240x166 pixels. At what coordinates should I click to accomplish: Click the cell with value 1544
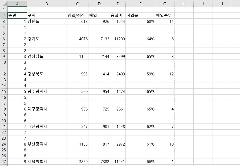[x=118, y=21]
